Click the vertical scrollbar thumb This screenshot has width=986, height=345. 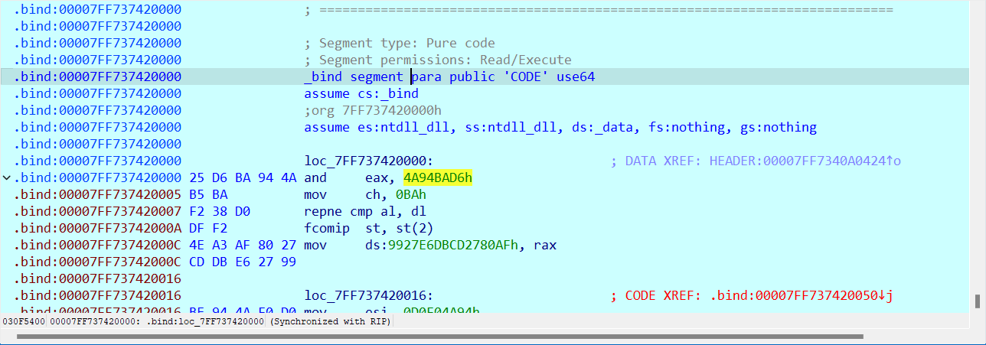coord(977,301)
